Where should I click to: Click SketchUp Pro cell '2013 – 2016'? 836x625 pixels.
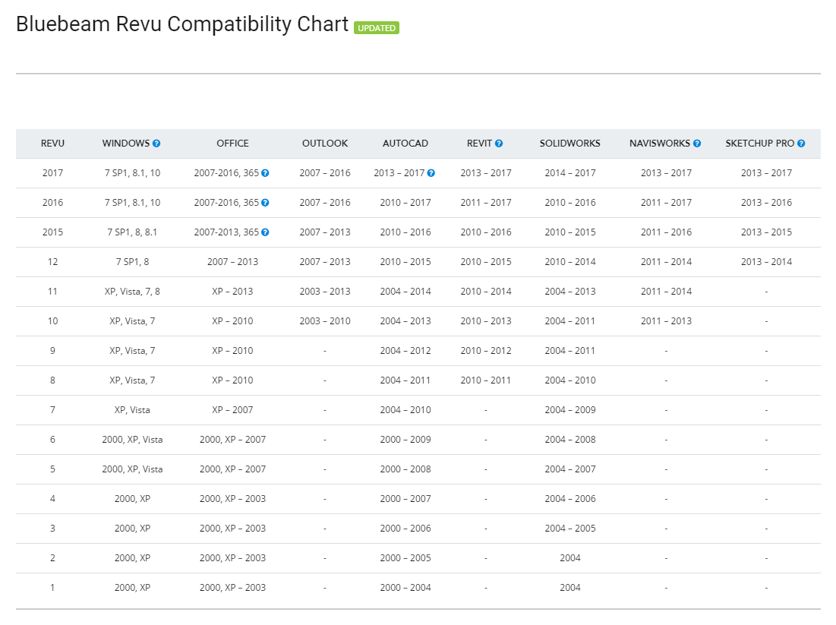[x=766, y=203]
